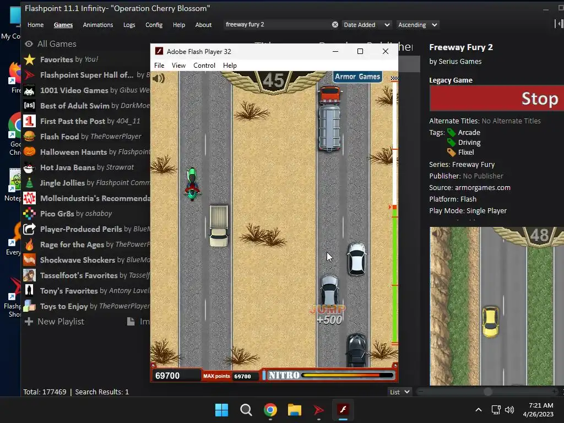Click the Arcade tag green icon
564x423 pixels.
pyautogui.click(x=452, y=132)
